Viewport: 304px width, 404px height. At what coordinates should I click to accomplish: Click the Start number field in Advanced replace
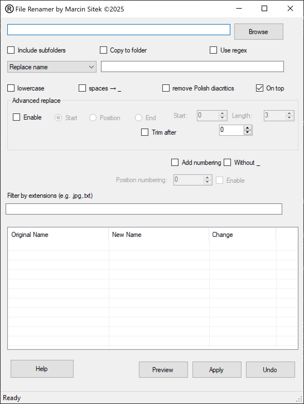click(208, 116)
